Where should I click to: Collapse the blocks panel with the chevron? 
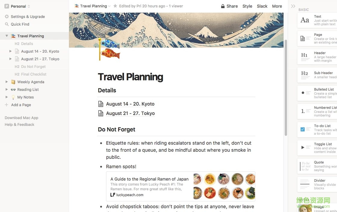(x=293, y=5)
